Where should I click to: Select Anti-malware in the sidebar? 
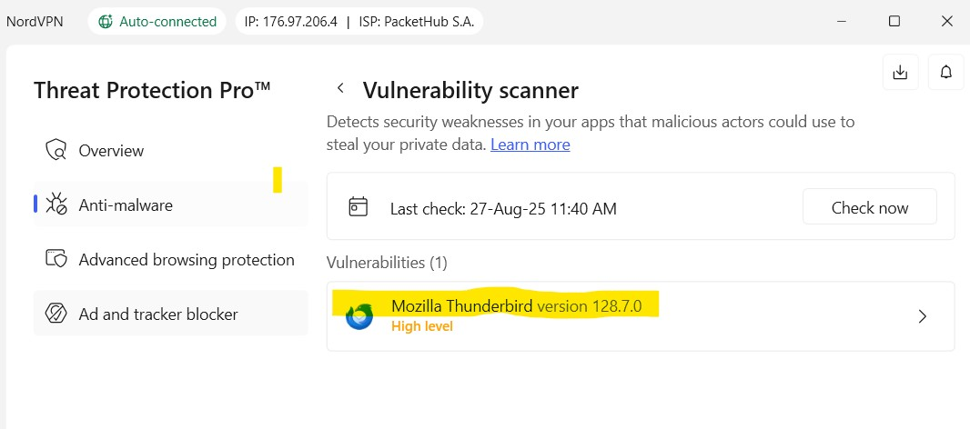(126, 205)
